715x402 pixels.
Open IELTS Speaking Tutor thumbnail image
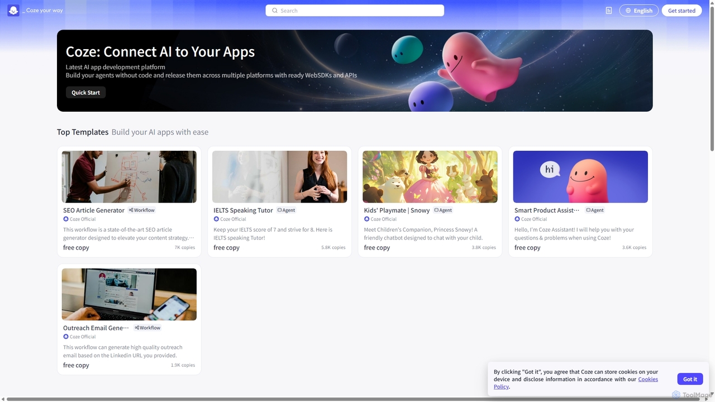click(279, 176)
